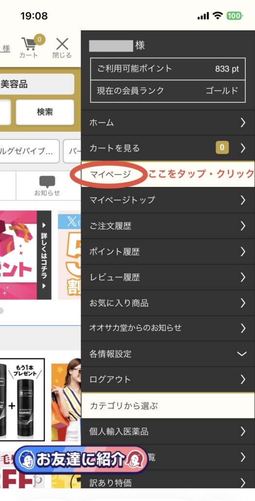Tap the chevron arrow beside ホーム

[x=243, y=122]
